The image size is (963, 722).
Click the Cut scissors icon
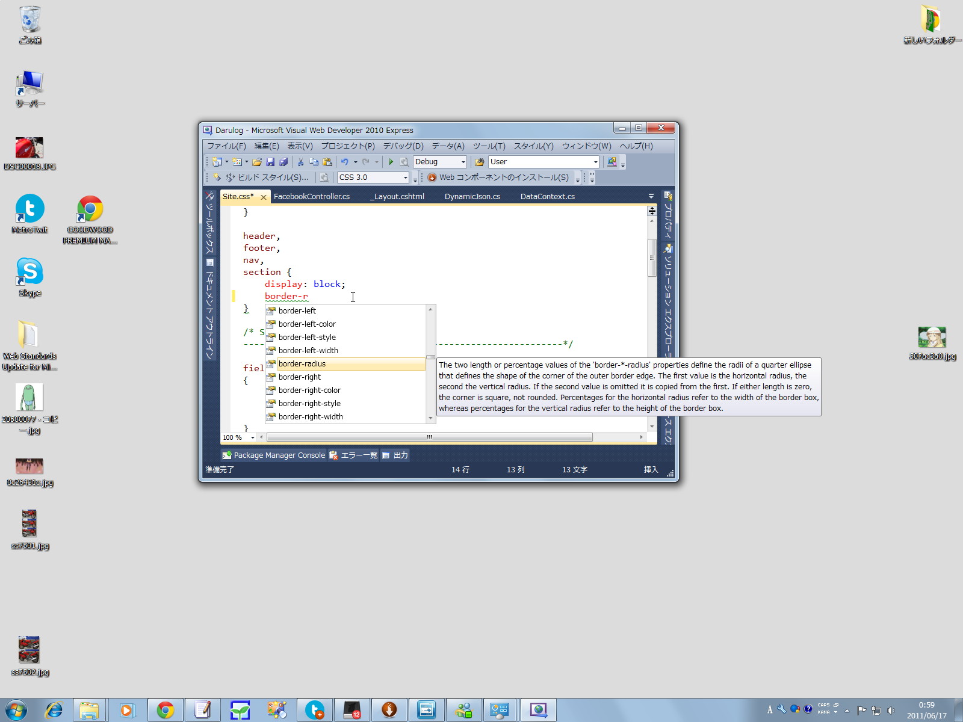[300, 162]
